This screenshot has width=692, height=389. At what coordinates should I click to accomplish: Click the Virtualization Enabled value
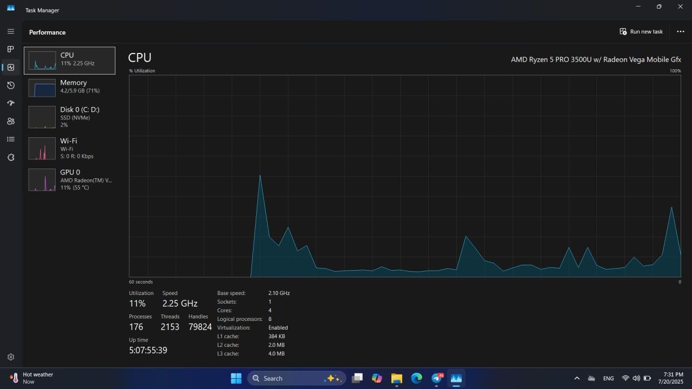[x=278, y=327]
